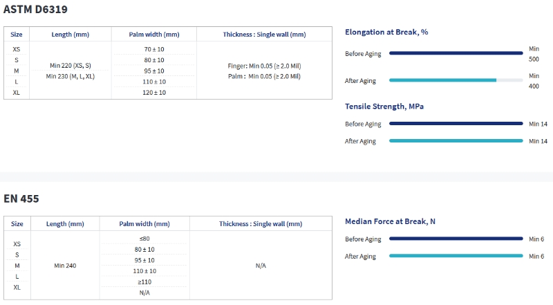Select the "Tensile Strength, MPa" title

[x=385, y=106]
